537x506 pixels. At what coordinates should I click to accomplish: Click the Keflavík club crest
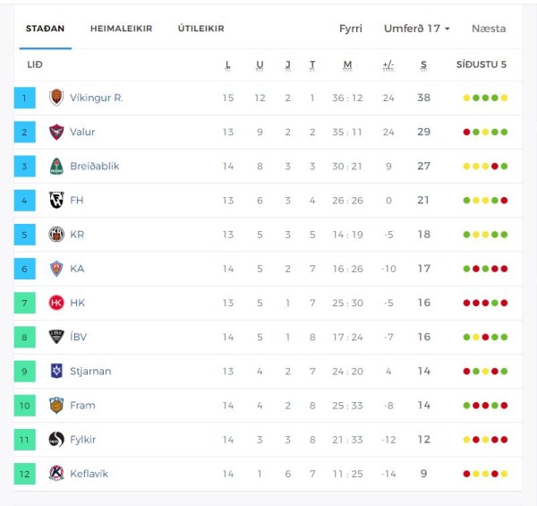[x=56, y=474]
